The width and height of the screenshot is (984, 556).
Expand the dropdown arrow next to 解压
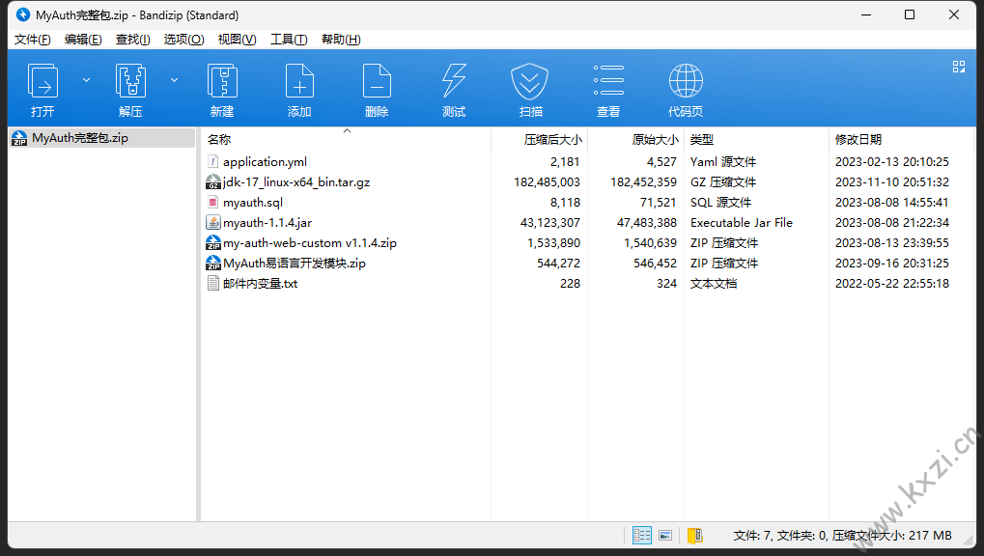pos(175,80)
